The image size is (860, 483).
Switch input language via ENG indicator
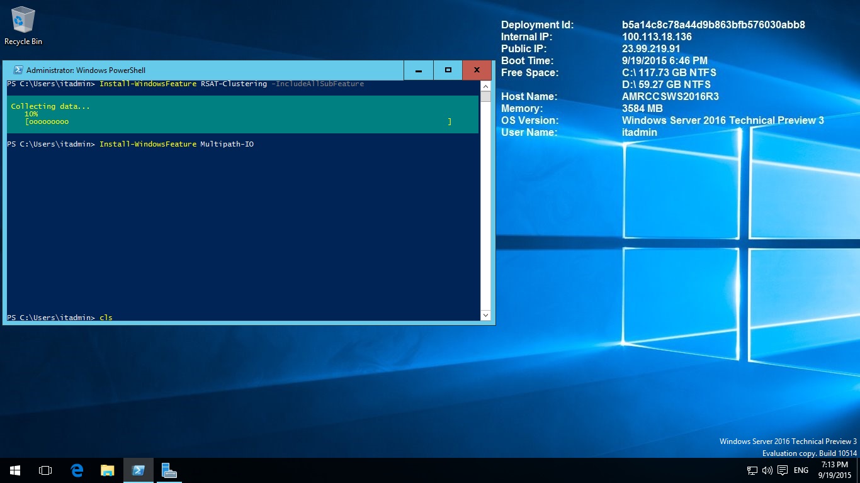(801, 470)
